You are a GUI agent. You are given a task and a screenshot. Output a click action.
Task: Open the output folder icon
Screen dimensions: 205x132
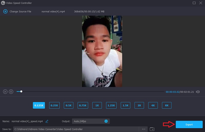click(x=152, y=129)
